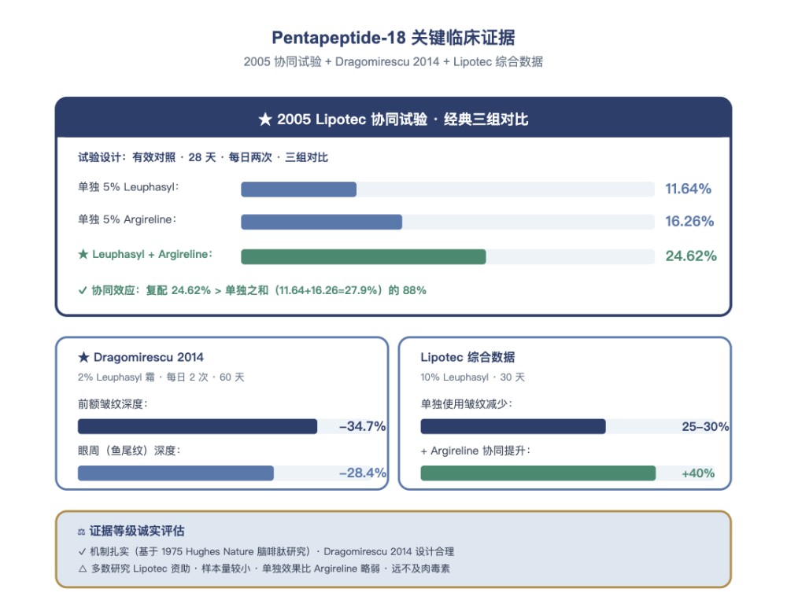Click the Dragomirescu 2014 card heading
The width and height of the screenshot is (787, 600).
(149, 357)
